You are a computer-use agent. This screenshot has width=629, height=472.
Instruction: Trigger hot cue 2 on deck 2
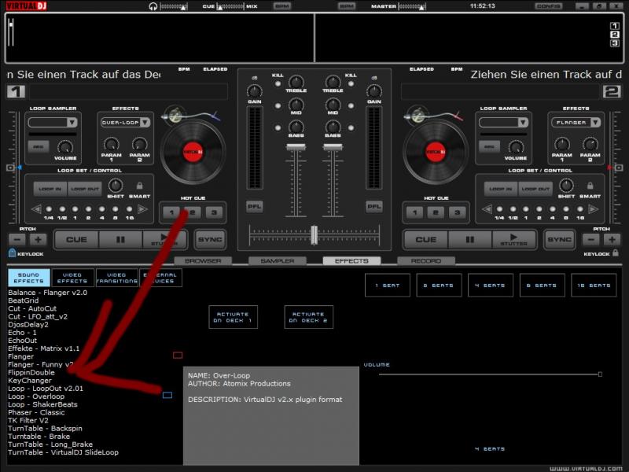click(436, 212)
